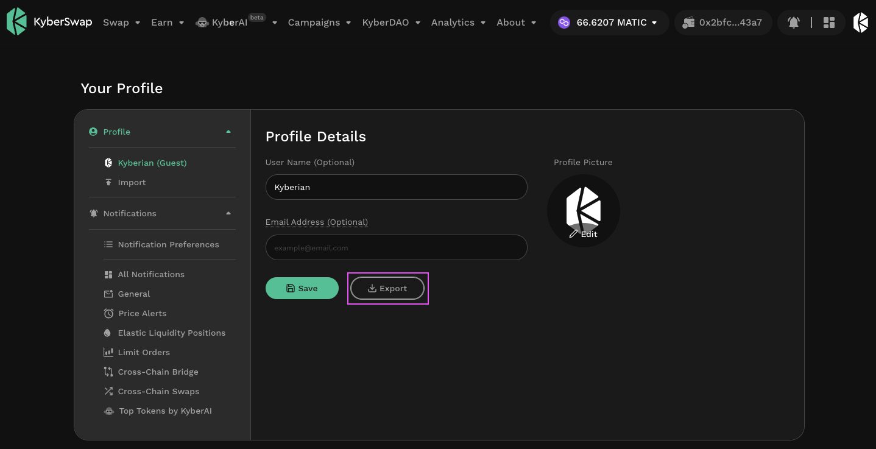Click the Save button
The width and height of the screenshot is (876, 449).
(302, 288)
